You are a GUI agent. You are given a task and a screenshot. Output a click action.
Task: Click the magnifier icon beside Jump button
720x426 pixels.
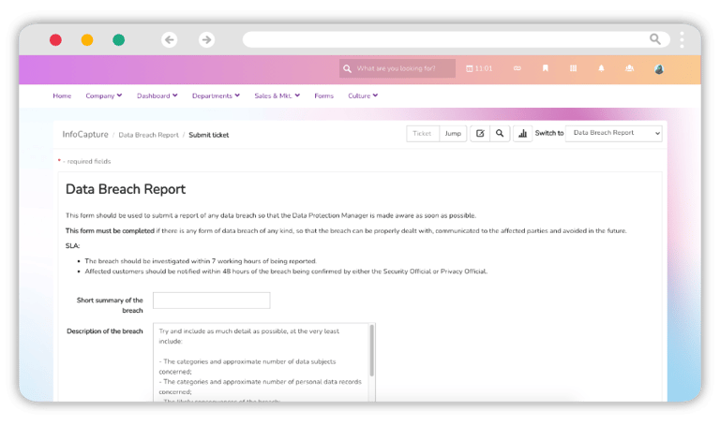pyautogui.click(x=501, y=134)
